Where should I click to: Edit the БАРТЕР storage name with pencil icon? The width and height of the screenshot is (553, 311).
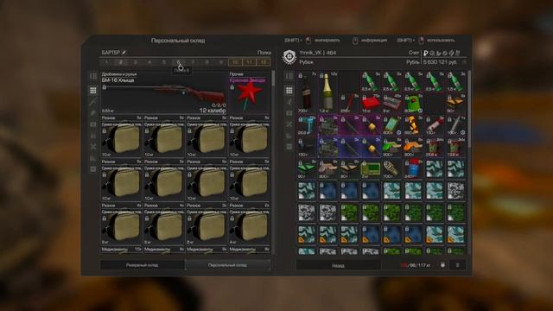pos(124,53)
